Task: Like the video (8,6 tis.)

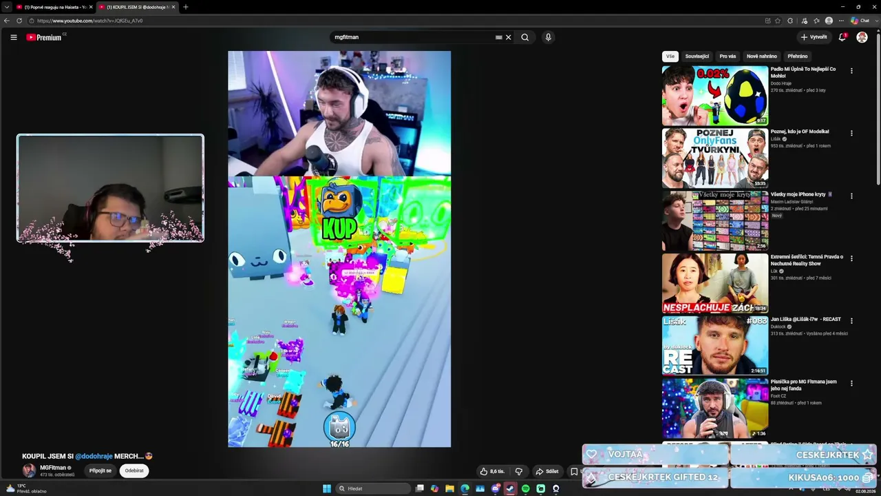Action: (492, 472)
